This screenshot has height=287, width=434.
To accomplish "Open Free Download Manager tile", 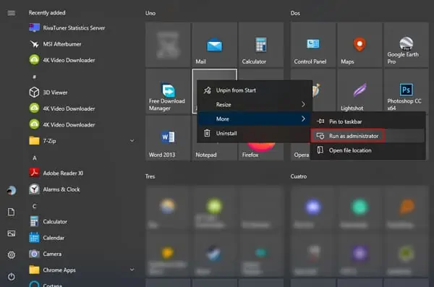I will coord(168,91).
